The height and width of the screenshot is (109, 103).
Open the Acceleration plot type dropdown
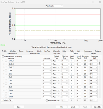pyautogui.click(x=54, y=6)
